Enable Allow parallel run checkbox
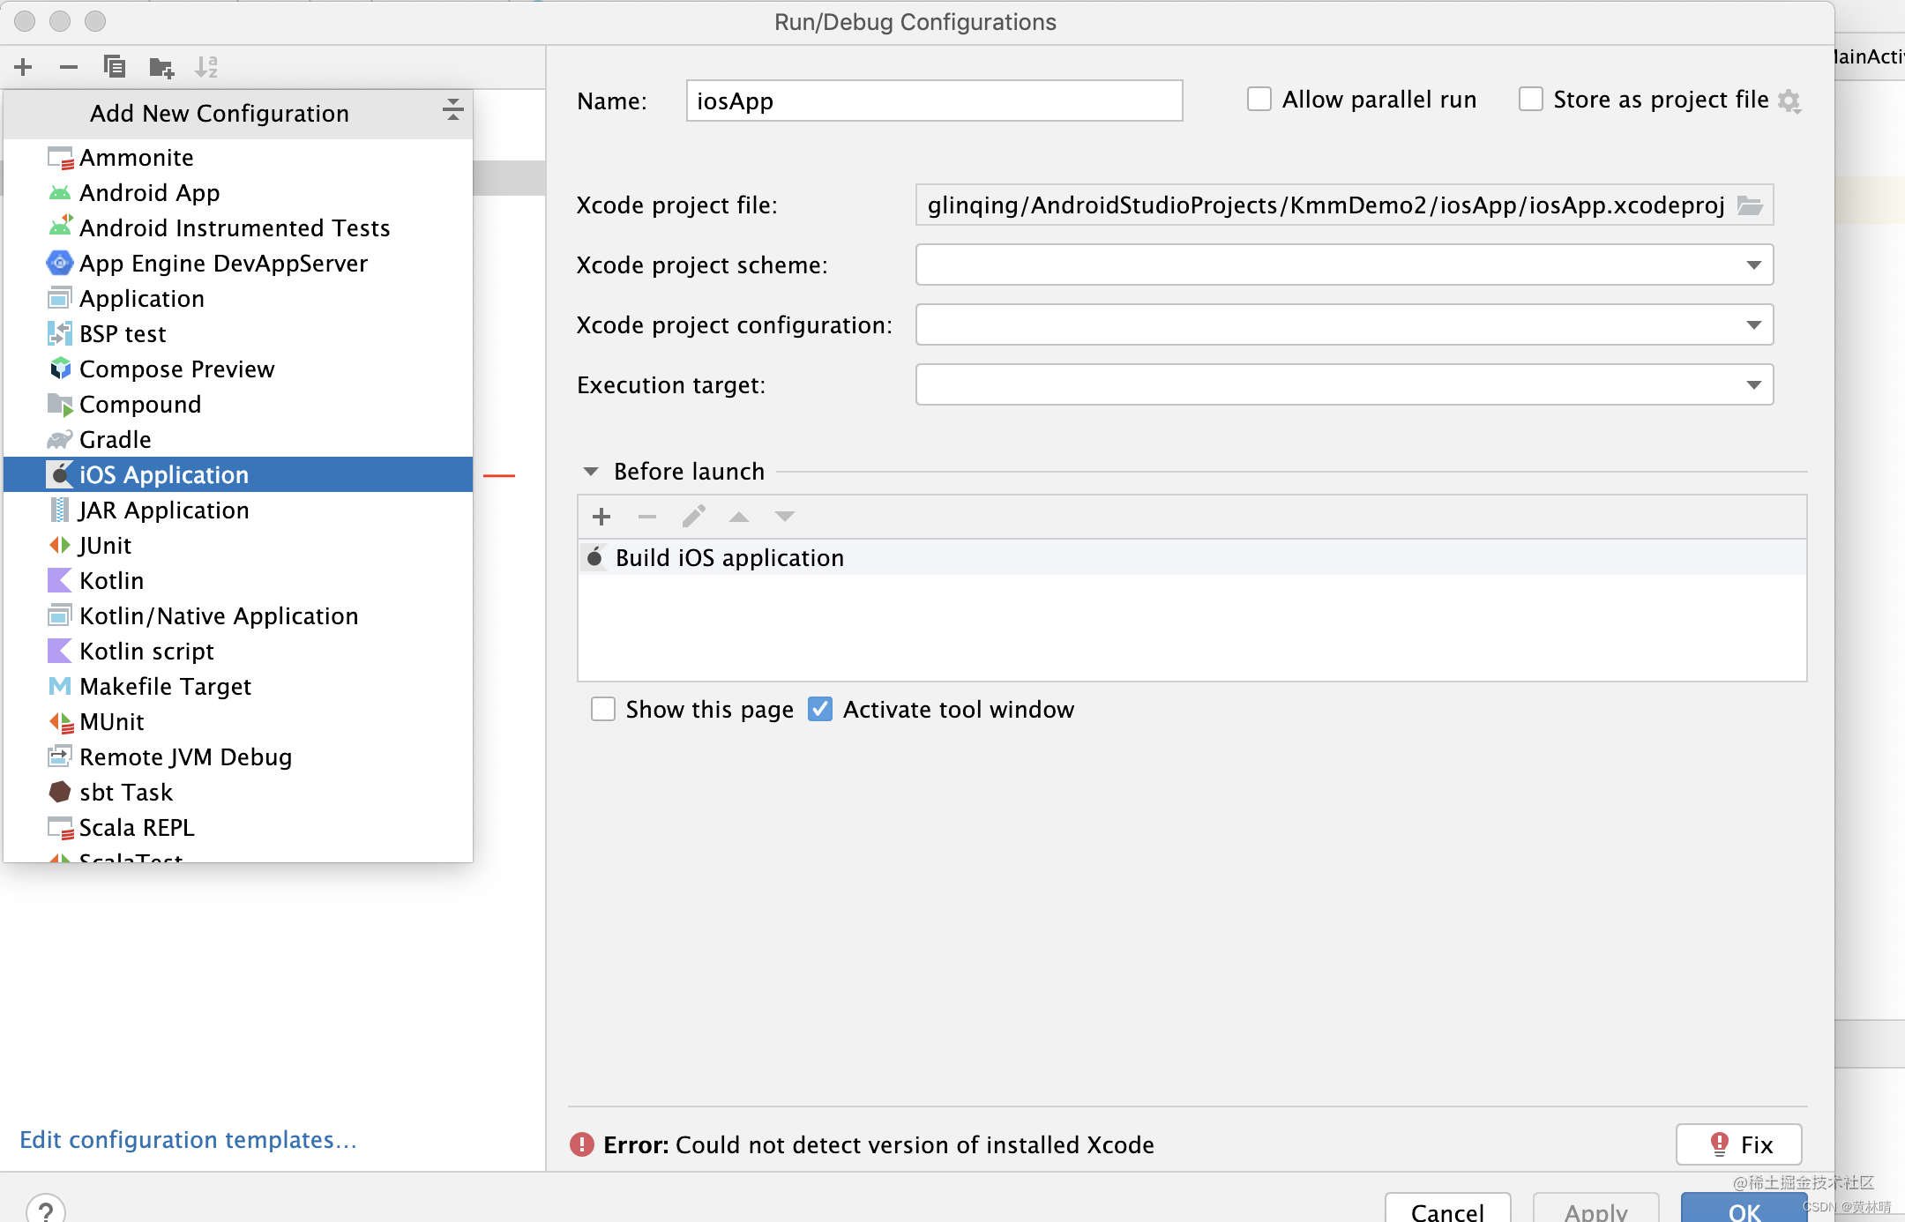The image size is (1905, 1222). point(1259,100)
